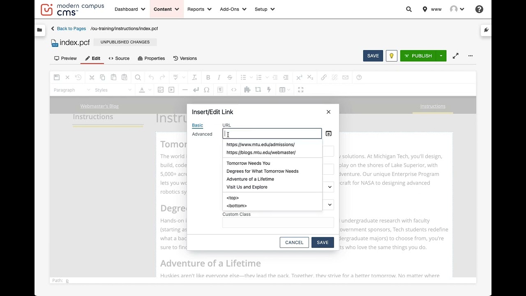This screenshot has height=296, width=526.
Task: Toggle Subscript formatting
Action: (x=310, y=77)
